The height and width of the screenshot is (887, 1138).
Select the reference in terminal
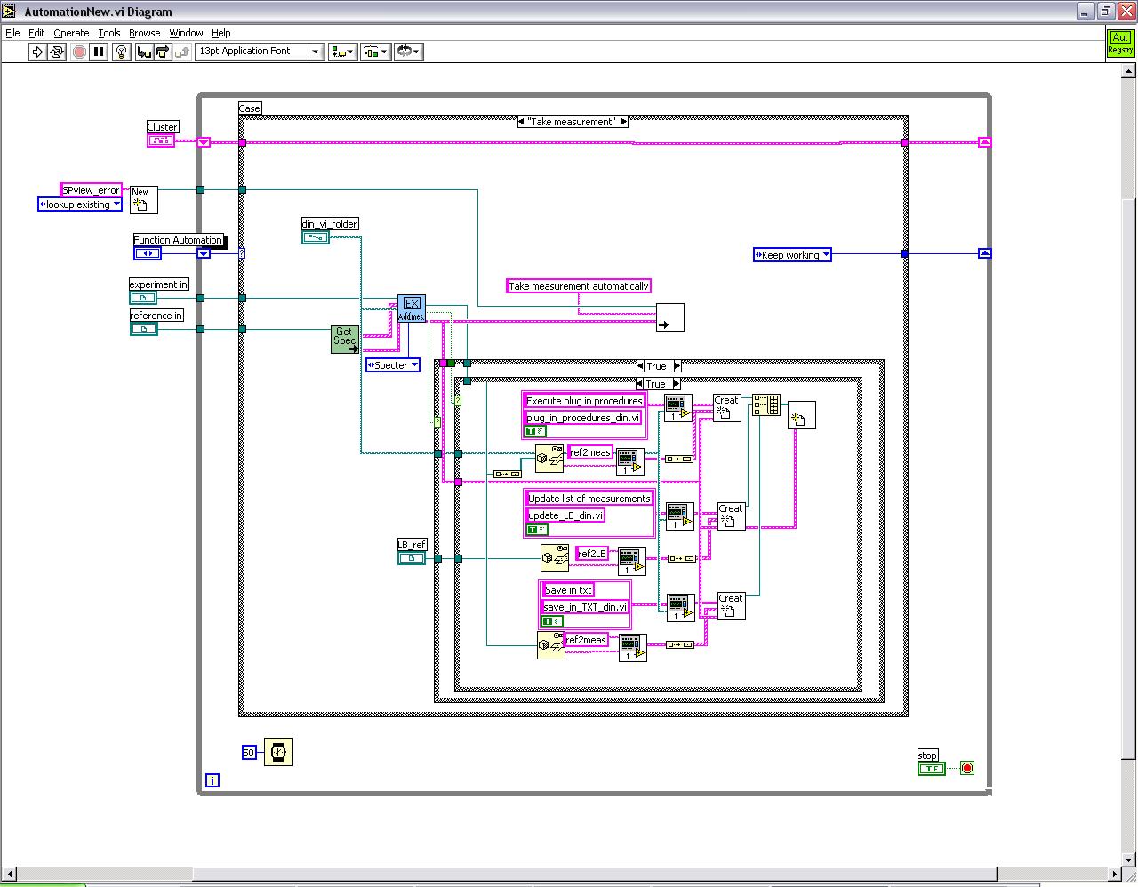tap(144, 329)
